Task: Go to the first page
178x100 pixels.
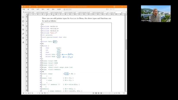Action: (23, 93)
